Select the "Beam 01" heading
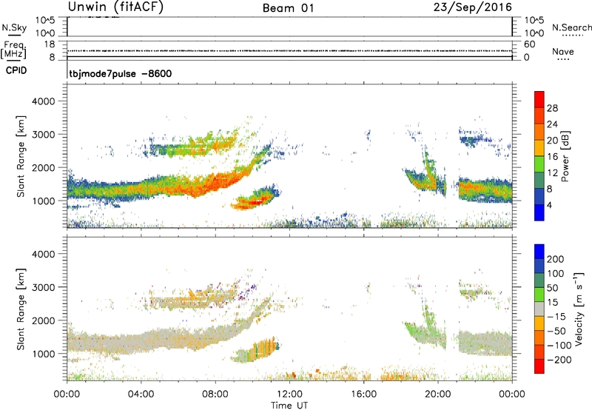Image resolution: width=592 pixels, height=410 pixels. [x=289, y=8]
